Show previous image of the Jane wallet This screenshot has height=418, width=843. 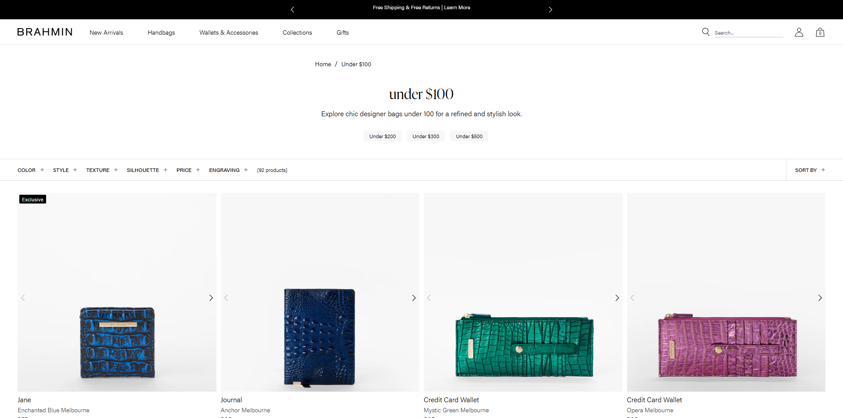[x=23, y=297]
